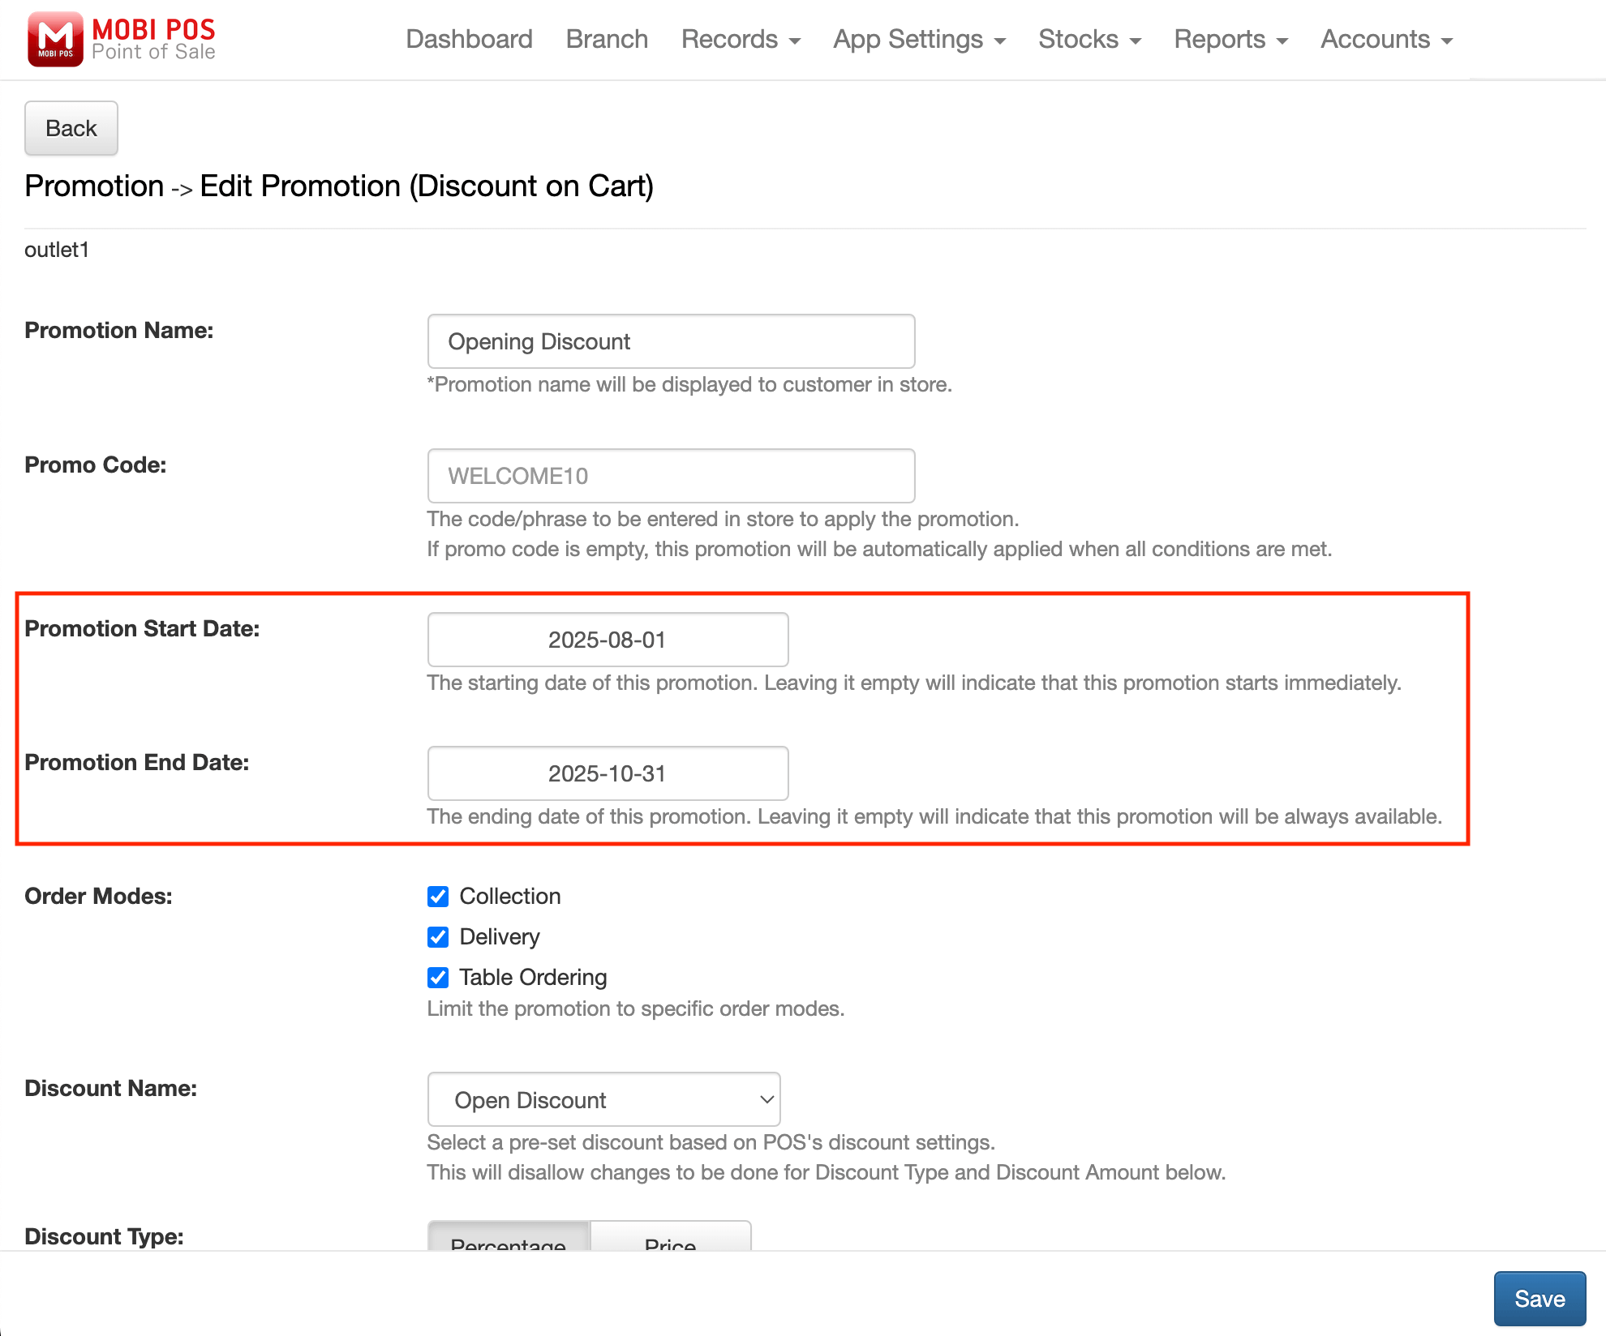Click the Back button
The width and height of the screenshot is (1606, 1336).
71,128
